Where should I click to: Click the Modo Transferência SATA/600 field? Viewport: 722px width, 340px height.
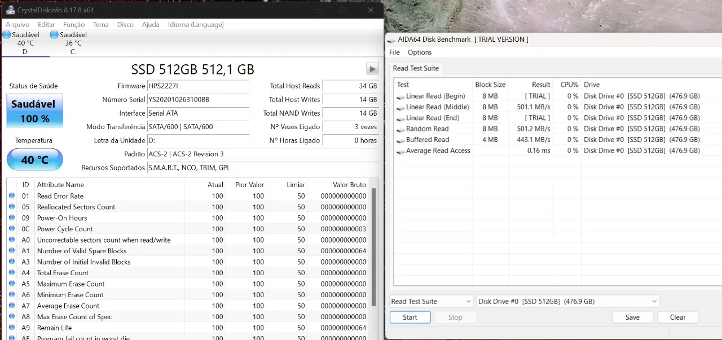198,127
